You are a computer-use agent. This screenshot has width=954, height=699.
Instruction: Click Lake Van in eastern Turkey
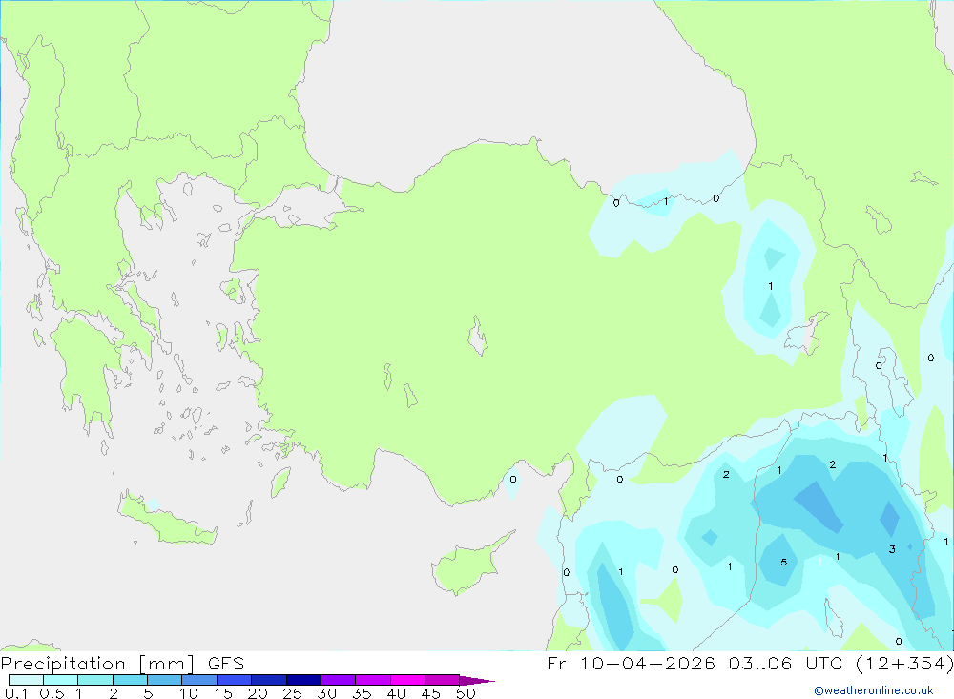pyautogui.click(x=807, y=334)
